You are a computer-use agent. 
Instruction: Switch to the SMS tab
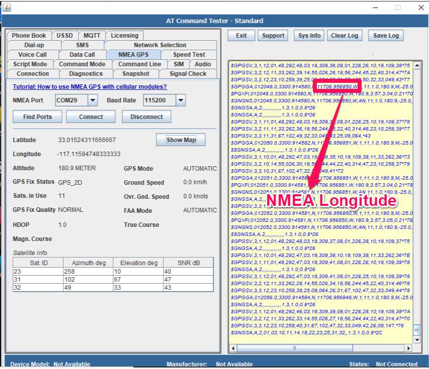[x=82, y=45]
